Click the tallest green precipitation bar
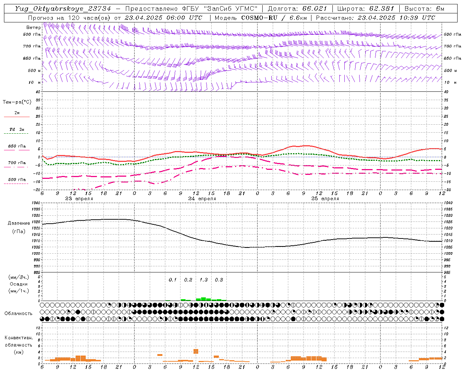The width and height of the screenshot is (463, 370). 204,299
